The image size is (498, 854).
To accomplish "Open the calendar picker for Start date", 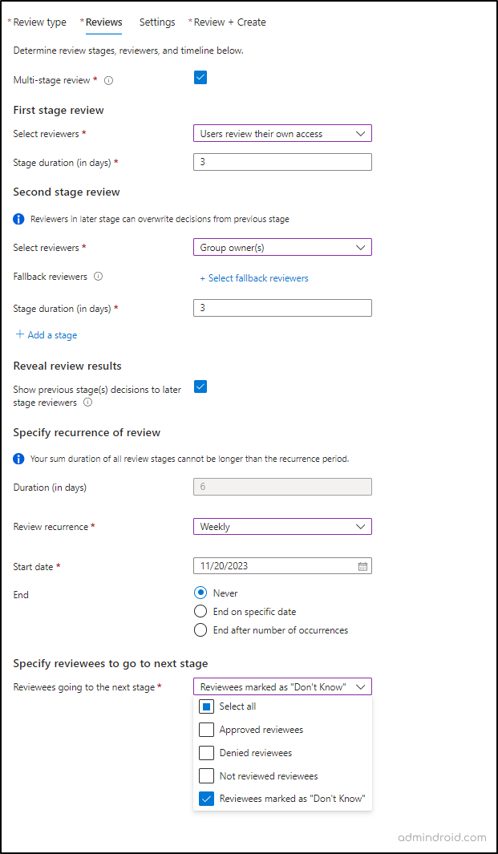I will (x=362, y=566).
